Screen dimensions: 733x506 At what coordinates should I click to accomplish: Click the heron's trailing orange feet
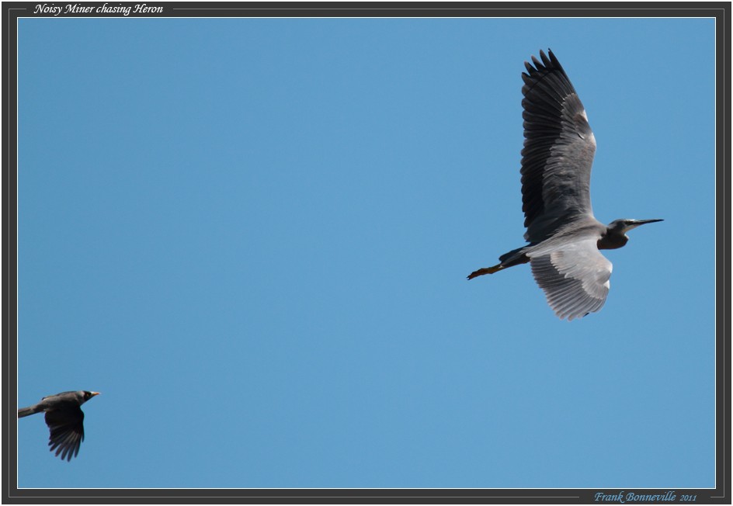click(478, 272)
